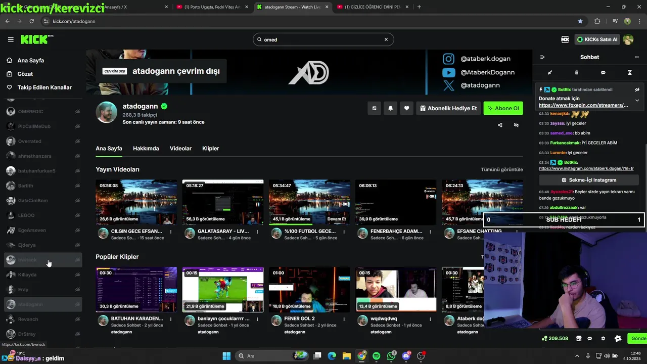This screenshot has height=364, width=647.
Task: Click the search field containing 'omed'
Action: coord(323,39)
